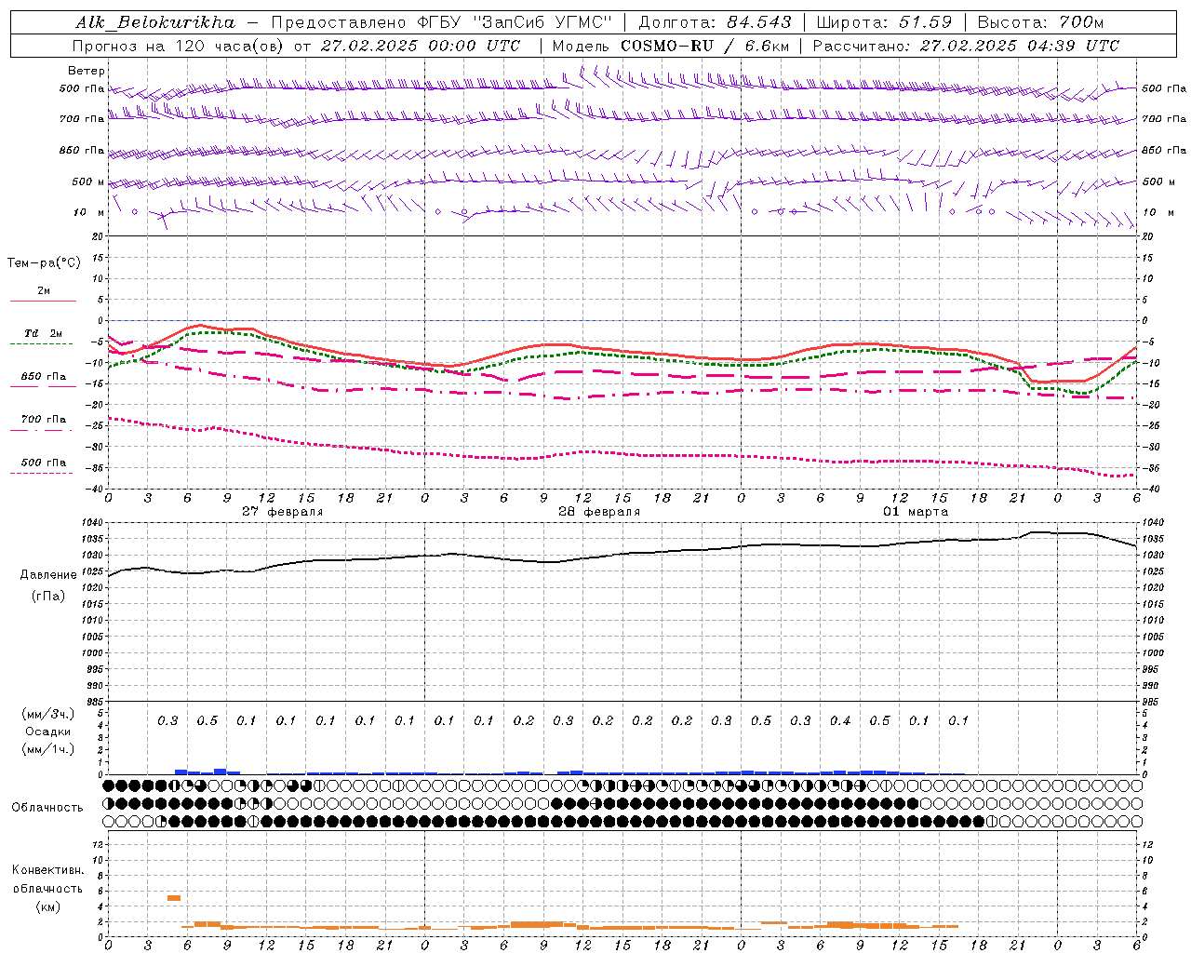Click the Осадки precipitation label
Screen dimensions: 1191x953
pyautogui.click(x=48, y=732)
